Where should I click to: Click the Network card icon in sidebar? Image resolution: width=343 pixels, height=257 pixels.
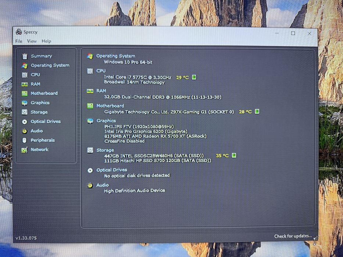pyautogui.click(x=25, y=150)
